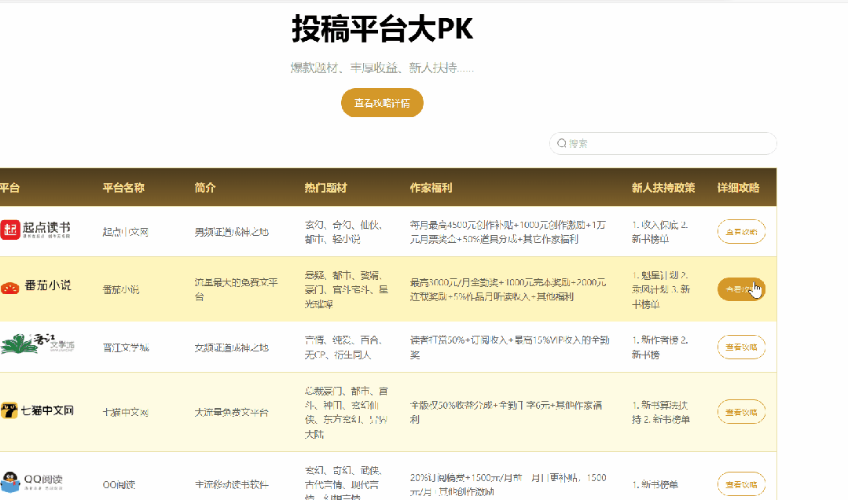848x500 pixels.
Task: Click the 热门题材 column header
Action: (x=325, y=188)
